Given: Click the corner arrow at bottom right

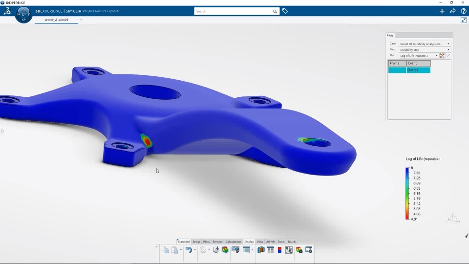Looking at the screenshot, I should [466, 236].
